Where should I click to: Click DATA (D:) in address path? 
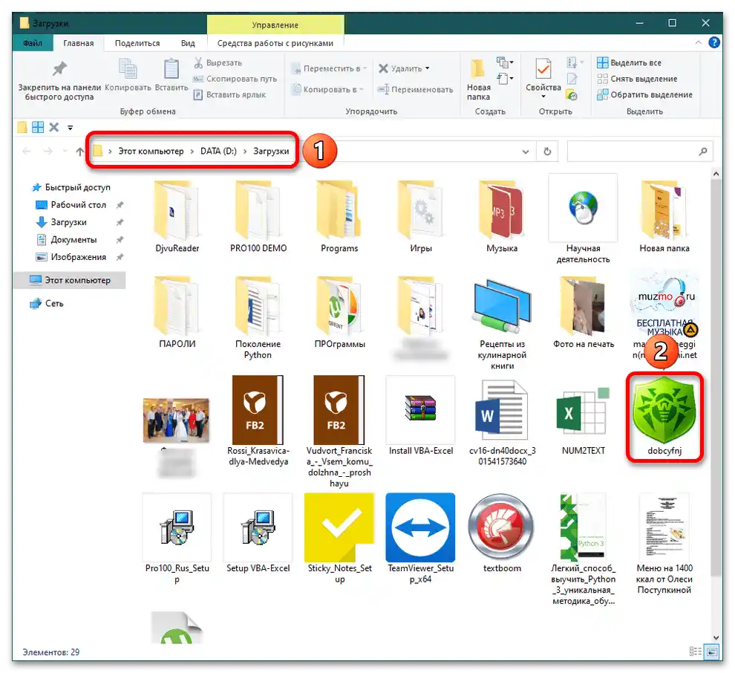point(218,151)
